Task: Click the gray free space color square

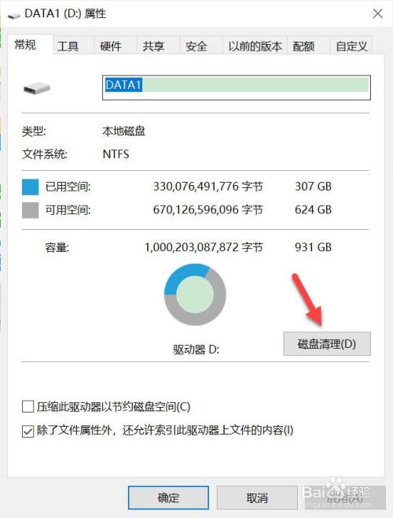Action: (31, 210)
